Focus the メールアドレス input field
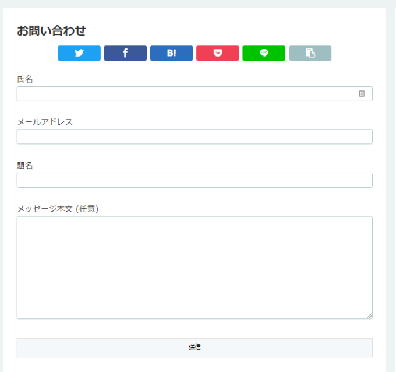Viewport: 396px width, 372px height. (195, 137)
